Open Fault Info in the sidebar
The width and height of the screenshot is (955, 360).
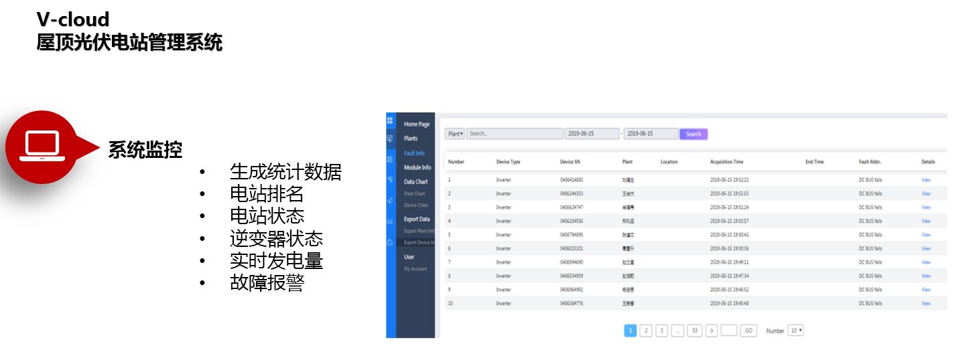[x=414, y=153]
